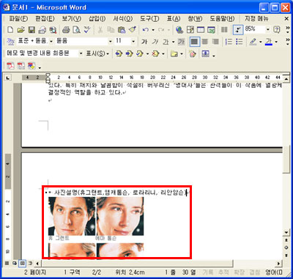Screen dimensions: 293x279
Task: Run spelling and grammar check icon
Action: click(x=87, y=30)
